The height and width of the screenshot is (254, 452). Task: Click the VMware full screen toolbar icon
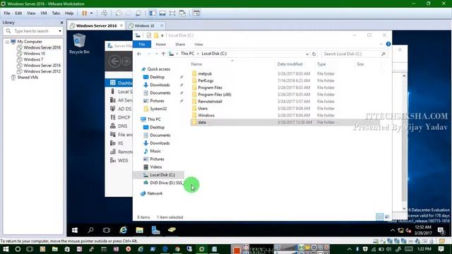click(172, 13)
